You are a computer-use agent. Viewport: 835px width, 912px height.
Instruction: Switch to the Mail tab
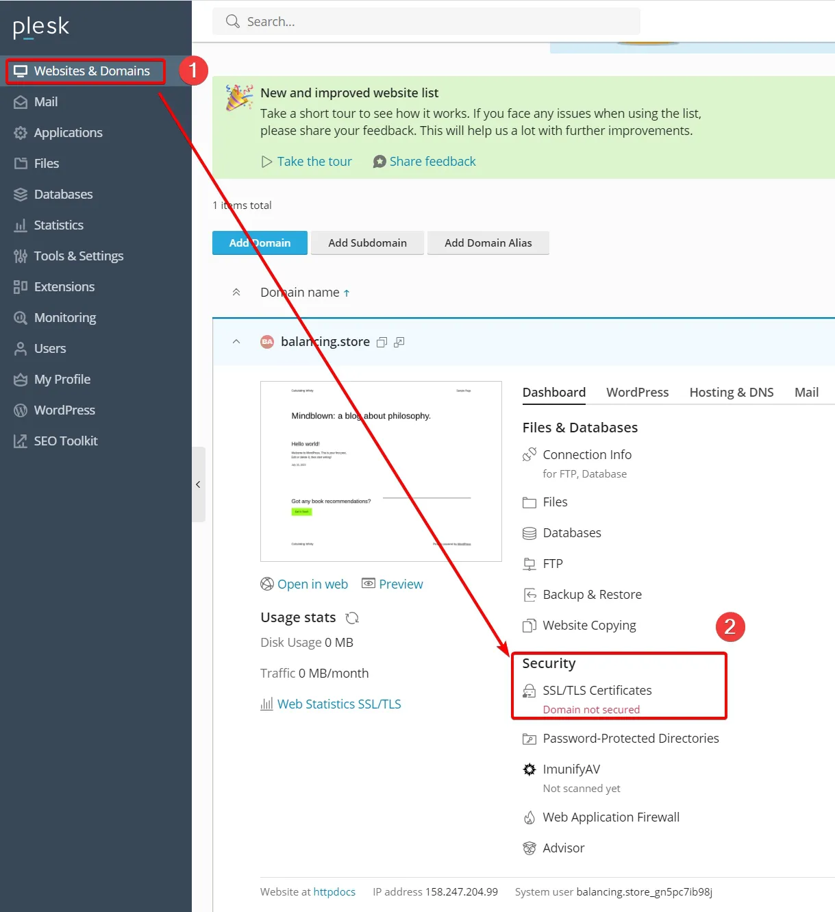pyautogui.click(x=806, y=393)
